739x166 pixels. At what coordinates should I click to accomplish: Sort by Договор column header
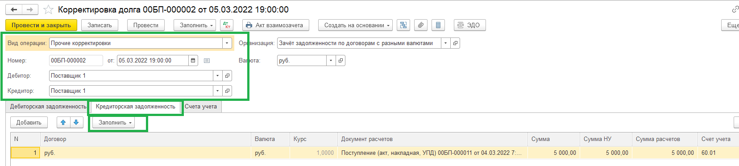(145, 139)
